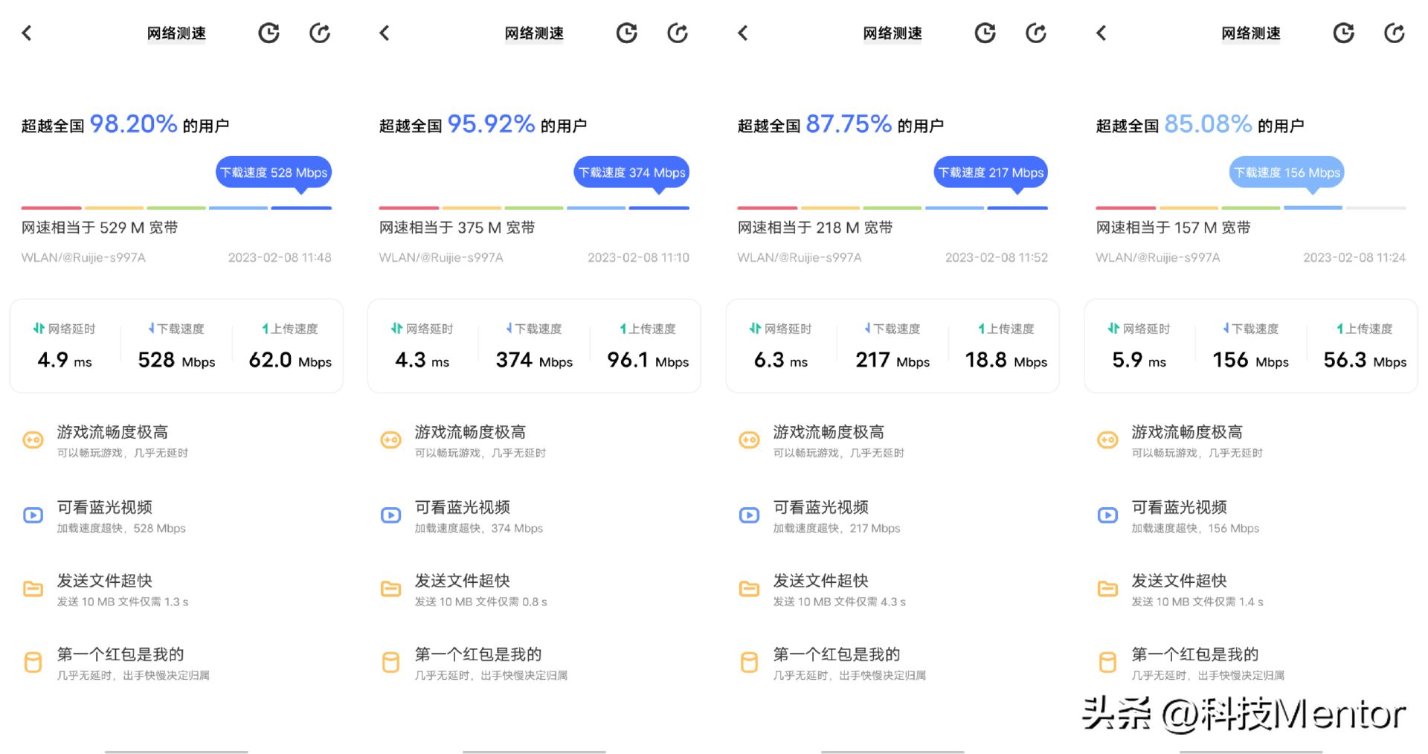Open test history icon in the 528 Mbps panel

click(268, 33)
